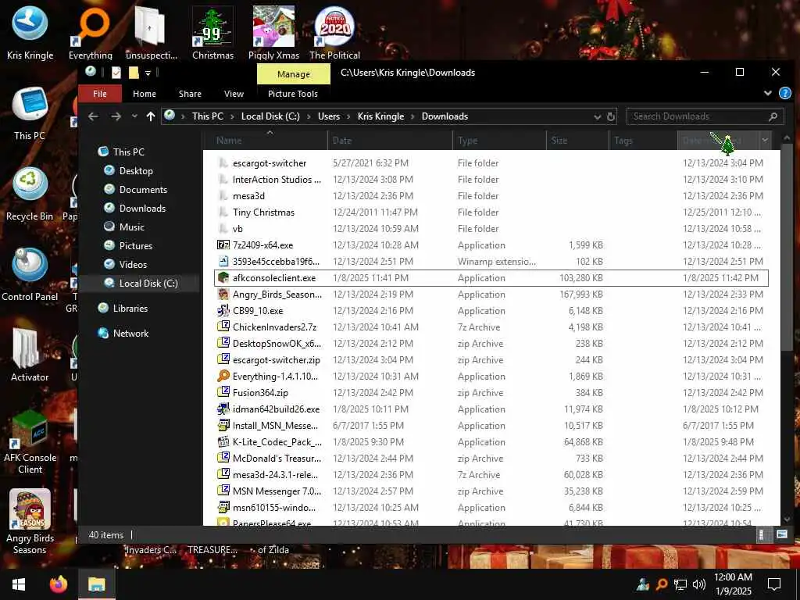Focus the Search Downloads box

point(705,116)
